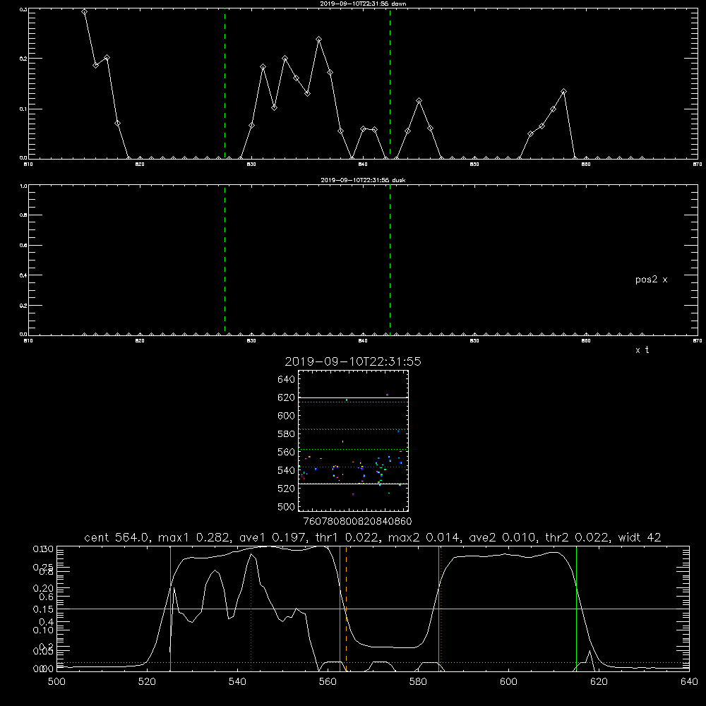This screenshot has width=706, height=706.
Task: Click the green vertical line just left of orange dashed line
Action: click(x=340, y=609)
